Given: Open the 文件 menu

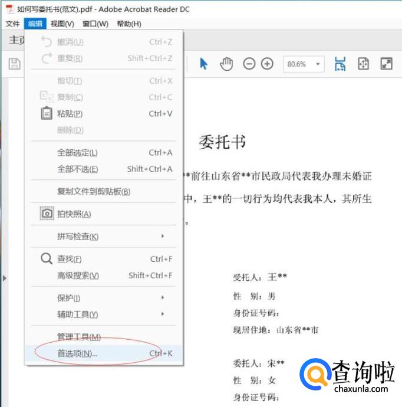Looking at the screenshot, I should (x=12, y=24).
